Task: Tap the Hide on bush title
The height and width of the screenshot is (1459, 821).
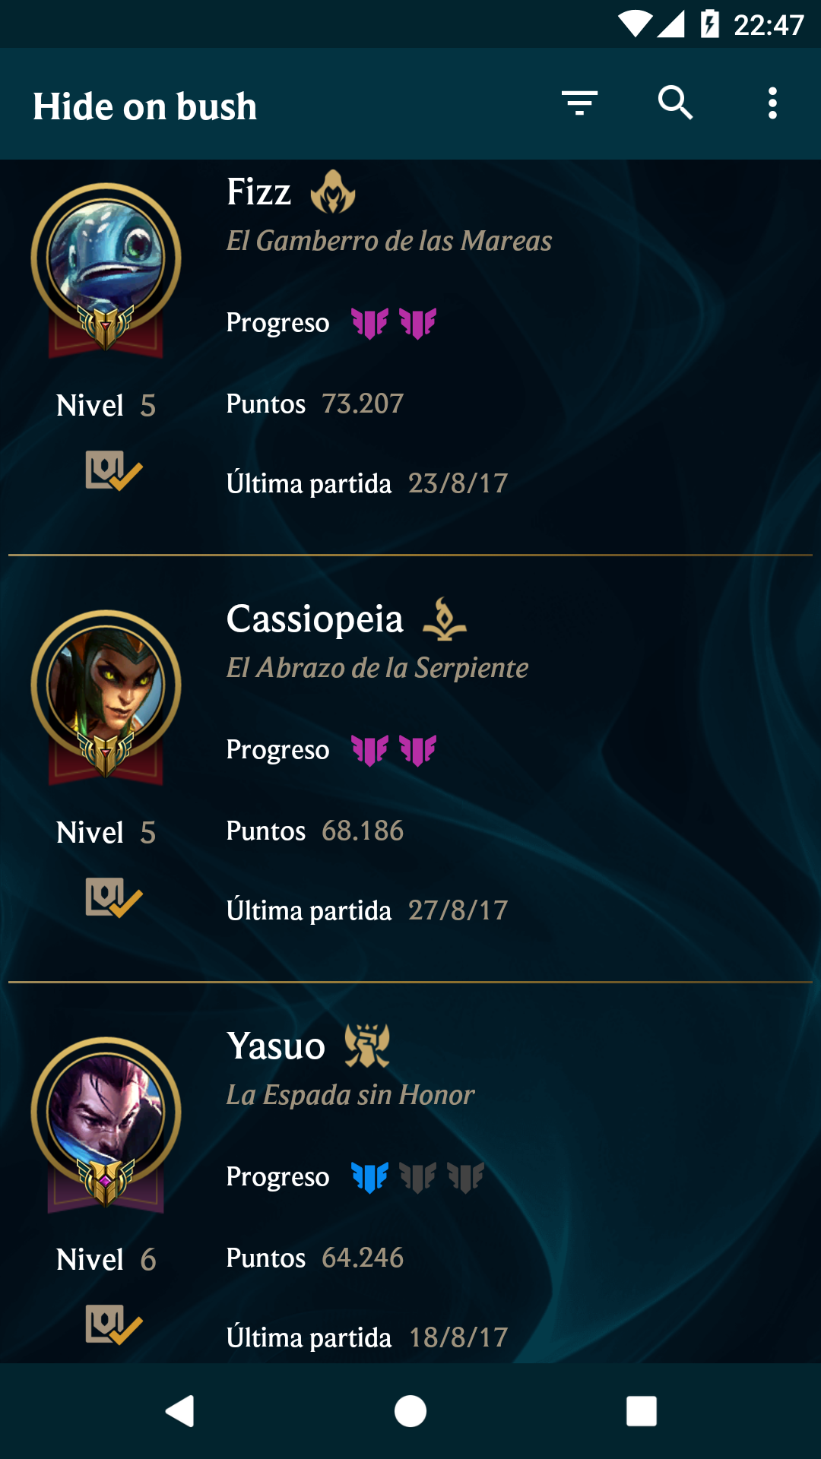Action: 144,106
